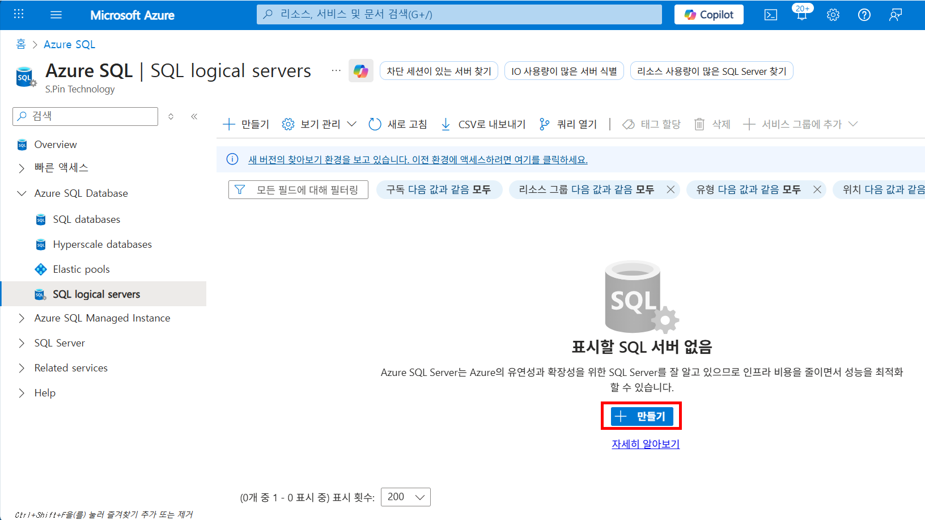This screenshot has width=925, height=520.
Task: Open the 200 page size dropdown
Action: point(406,497)
